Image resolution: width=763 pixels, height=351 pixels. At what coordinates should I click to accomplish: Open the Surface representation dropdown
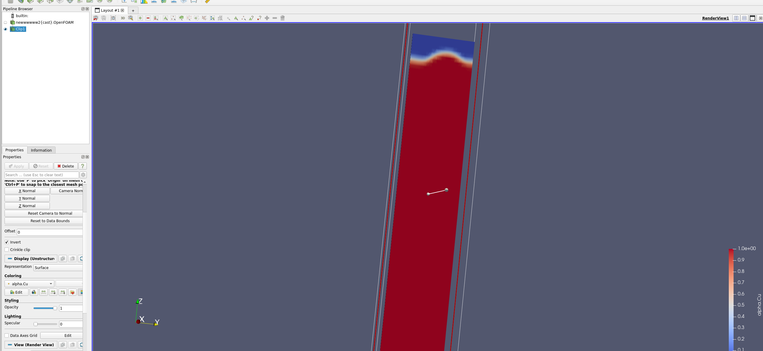click(x=58, y=268)
